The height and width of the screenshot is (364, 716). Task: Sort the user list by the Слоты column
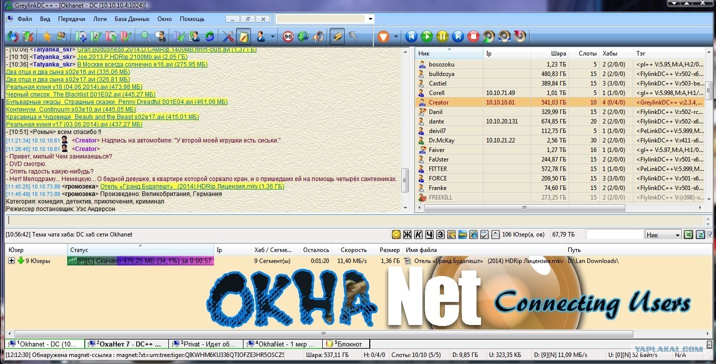pos(584,53)
